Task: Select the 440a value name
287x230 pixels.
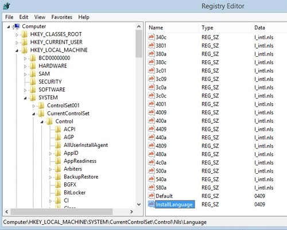Action: [161, 137]
